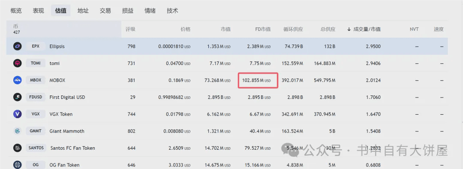Viewport: 463px width, 169px height.
Task: Select the OG ticker badge
Action: pos(36,165)
